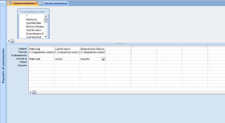Click Accoda a cell with Matricola
The width and height of the screenshot is (225, 123).
click(x=41, y=59)
